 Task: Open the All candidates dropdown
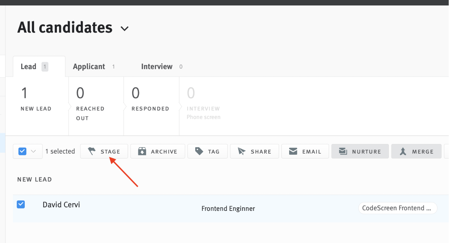[x=125, y=28]
